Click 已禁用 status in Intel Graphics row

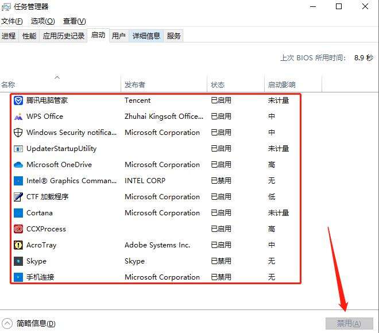point(221,181)
